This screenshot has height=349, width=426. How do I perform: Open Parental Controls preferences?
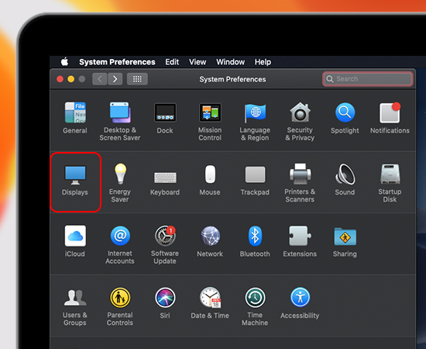pos(120,307)
